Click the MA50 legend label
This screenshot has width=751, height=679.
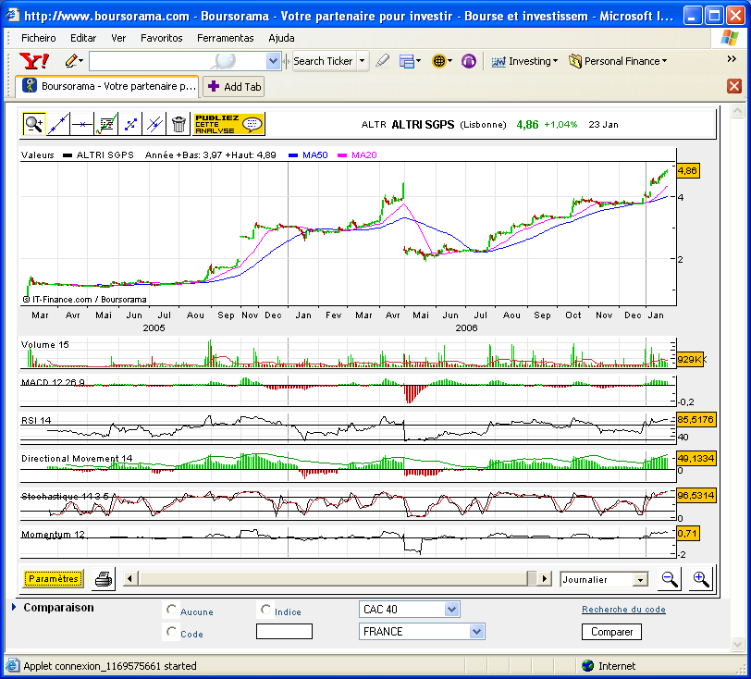pos(314,155)
